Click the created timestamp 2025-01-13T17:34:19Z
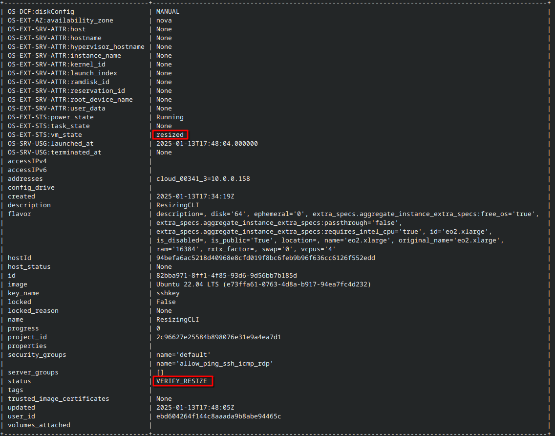 coord(195,196)
